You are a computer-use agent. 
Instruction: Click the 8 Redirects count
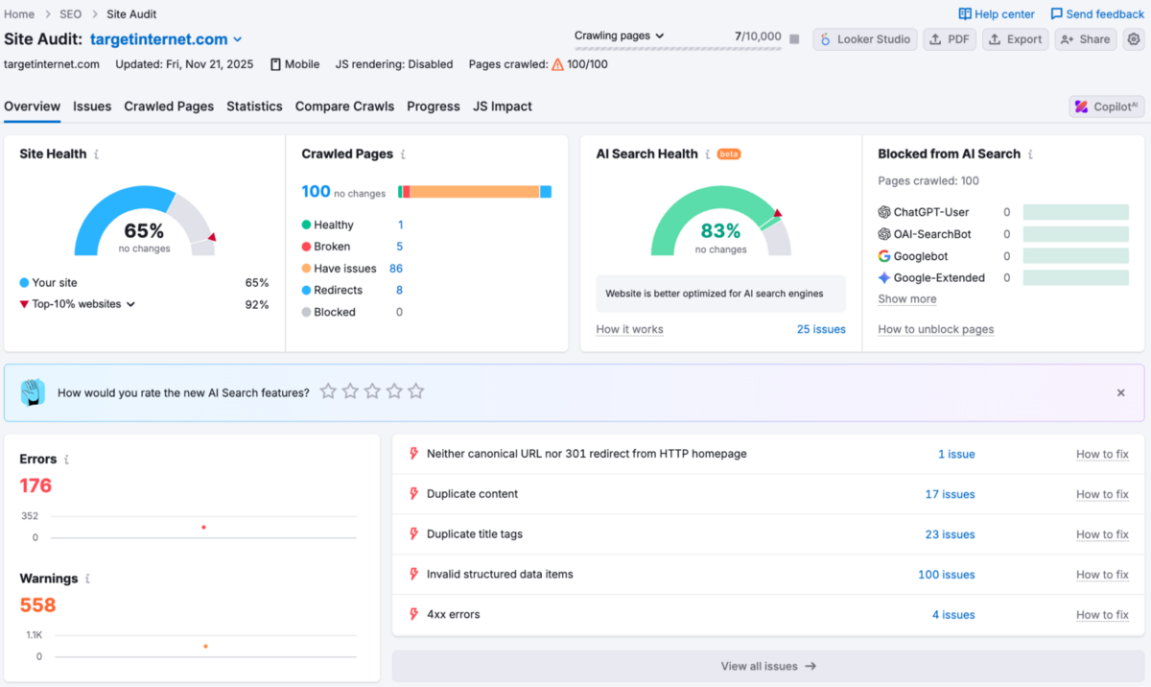click(399, 290)
